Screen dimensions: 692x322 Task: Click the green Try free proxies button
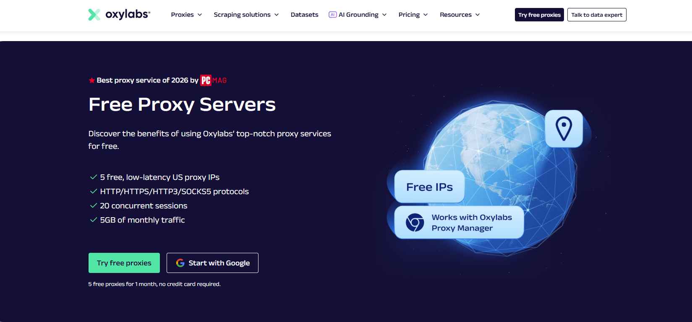point(124,263)
